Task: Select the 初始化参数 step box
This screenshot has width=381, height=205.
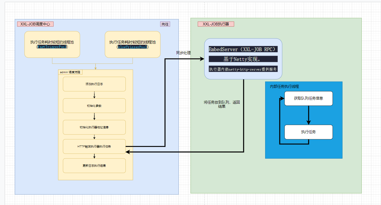Action: click(x=94, y=106)
